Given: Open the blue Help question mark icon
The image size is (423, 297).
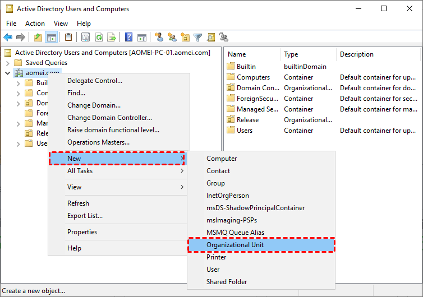Looking at the screenshot, I should click(x=128, y=38).
